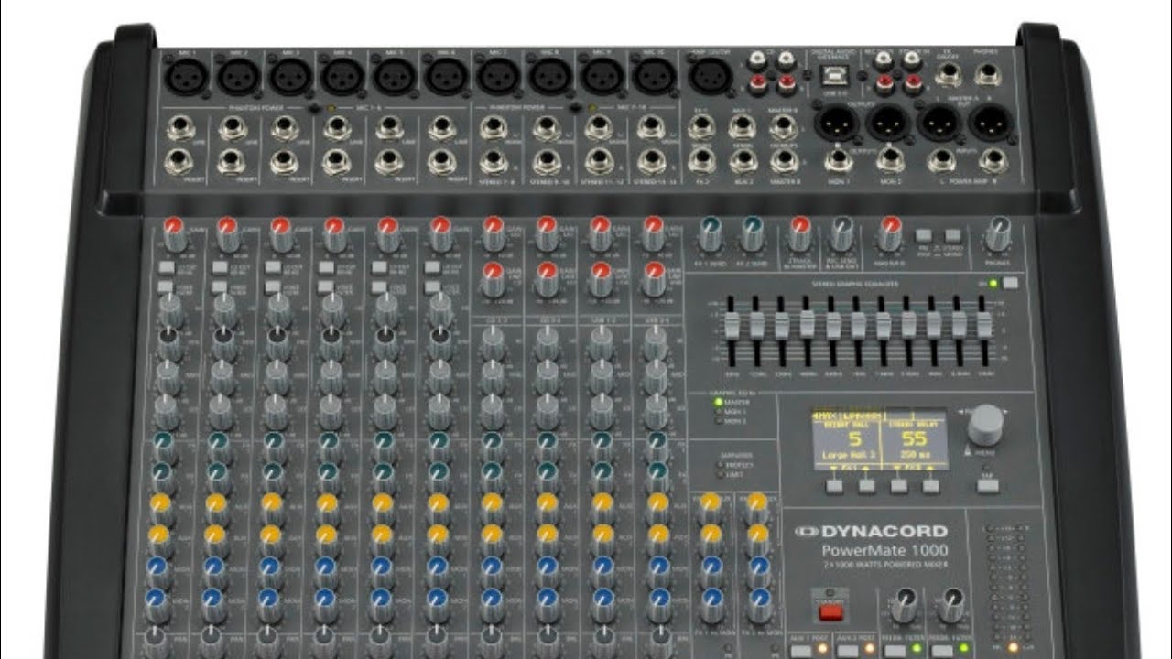Image resolution: width=1172 pixels, height=659 pixels.
Task: Click the PHONES volume knob
Action: 1000,232
